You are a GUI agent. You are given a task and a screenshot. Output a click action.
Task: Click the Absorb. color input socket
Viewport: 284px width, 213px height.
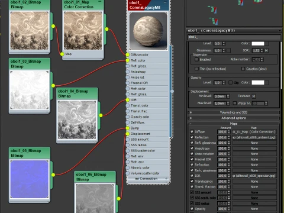pos(128,167)
